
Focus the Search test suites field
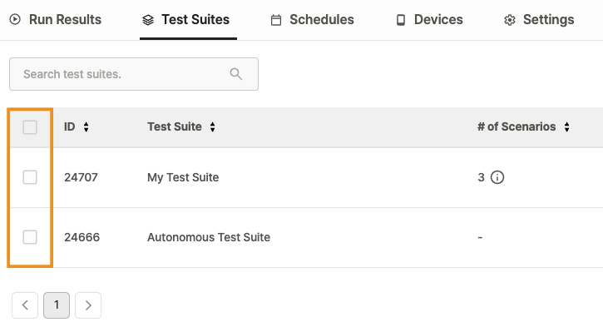tap(134, 74)
